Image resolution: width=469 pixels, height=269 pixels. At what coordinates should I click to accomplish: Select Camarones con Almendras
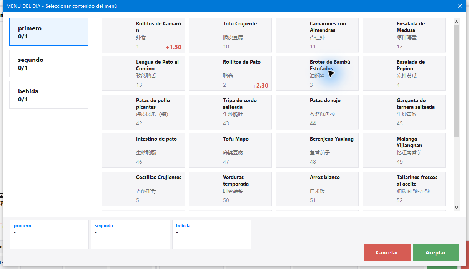coord(317,35)
